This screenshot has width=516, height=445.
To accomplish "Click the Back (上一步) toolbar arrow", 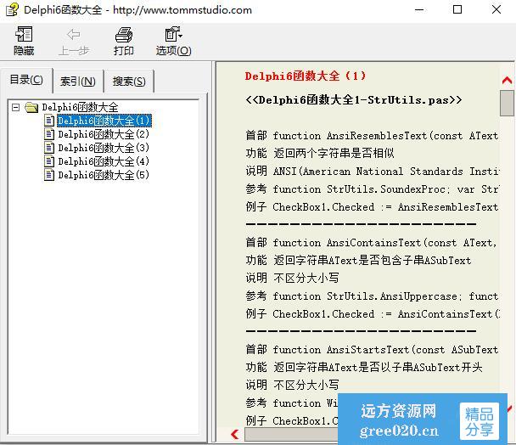I will click(73, 41).
